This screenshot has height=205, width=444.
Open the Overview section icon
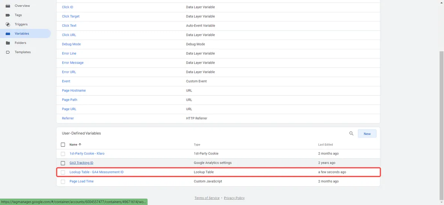coord(8,6)
